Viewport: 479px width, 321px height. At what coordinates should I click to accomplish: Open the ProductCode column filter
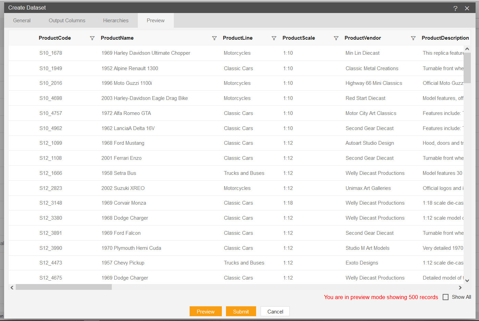click(92, 38)
